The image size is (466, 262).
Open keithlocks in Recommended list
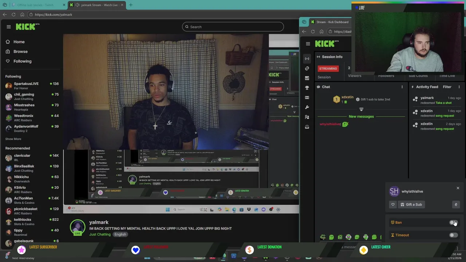pyautogui.click(x=32, y=222)
